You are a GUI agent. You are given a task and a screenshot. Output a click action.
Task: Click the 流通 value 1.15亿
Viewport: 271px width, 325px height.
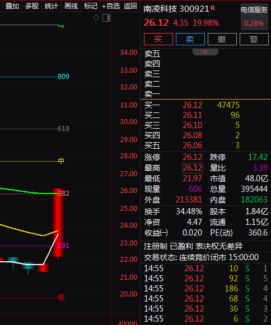pyautogui.click(x=256, y=222)
